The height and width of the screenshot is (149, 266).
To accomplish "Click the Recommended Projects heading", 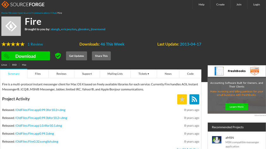I will [x=228, y=127].
